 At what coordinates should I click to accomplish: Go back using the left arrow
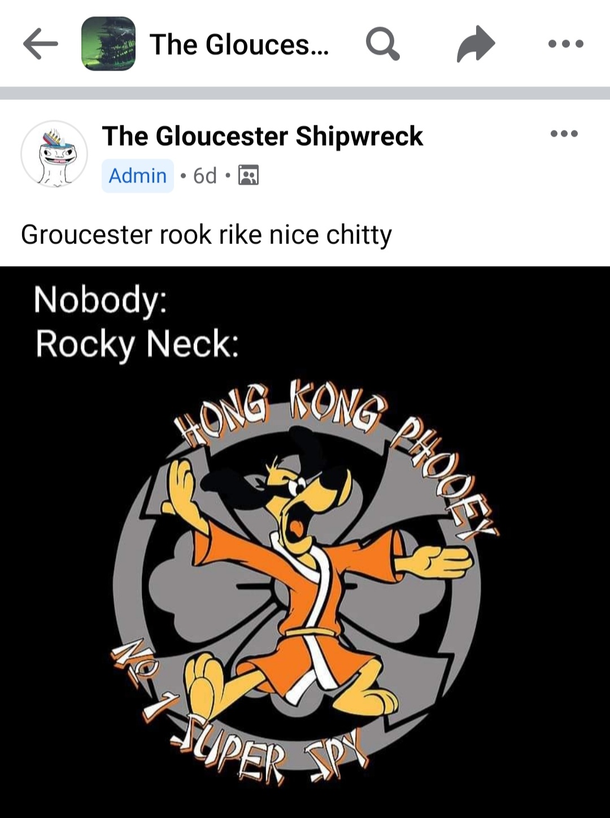coord(41,44)
